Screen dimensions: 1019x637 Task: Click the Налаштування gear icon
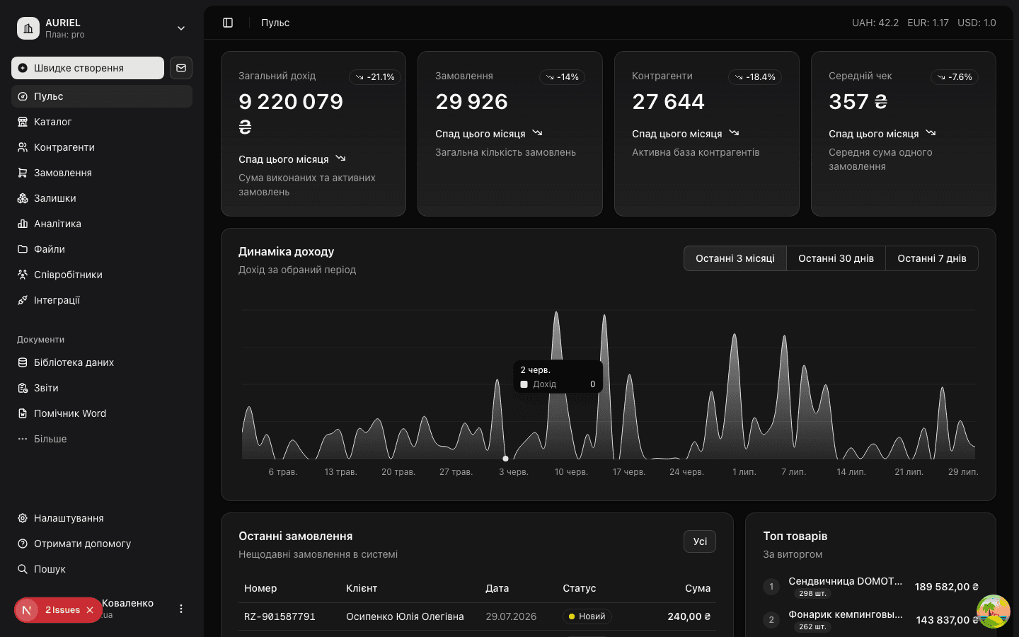tap(23, 518)
